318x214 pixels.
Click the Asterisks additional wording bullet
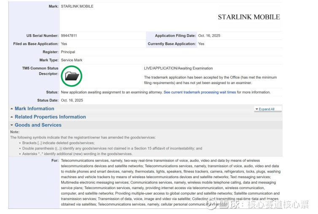tap(77, 154)
